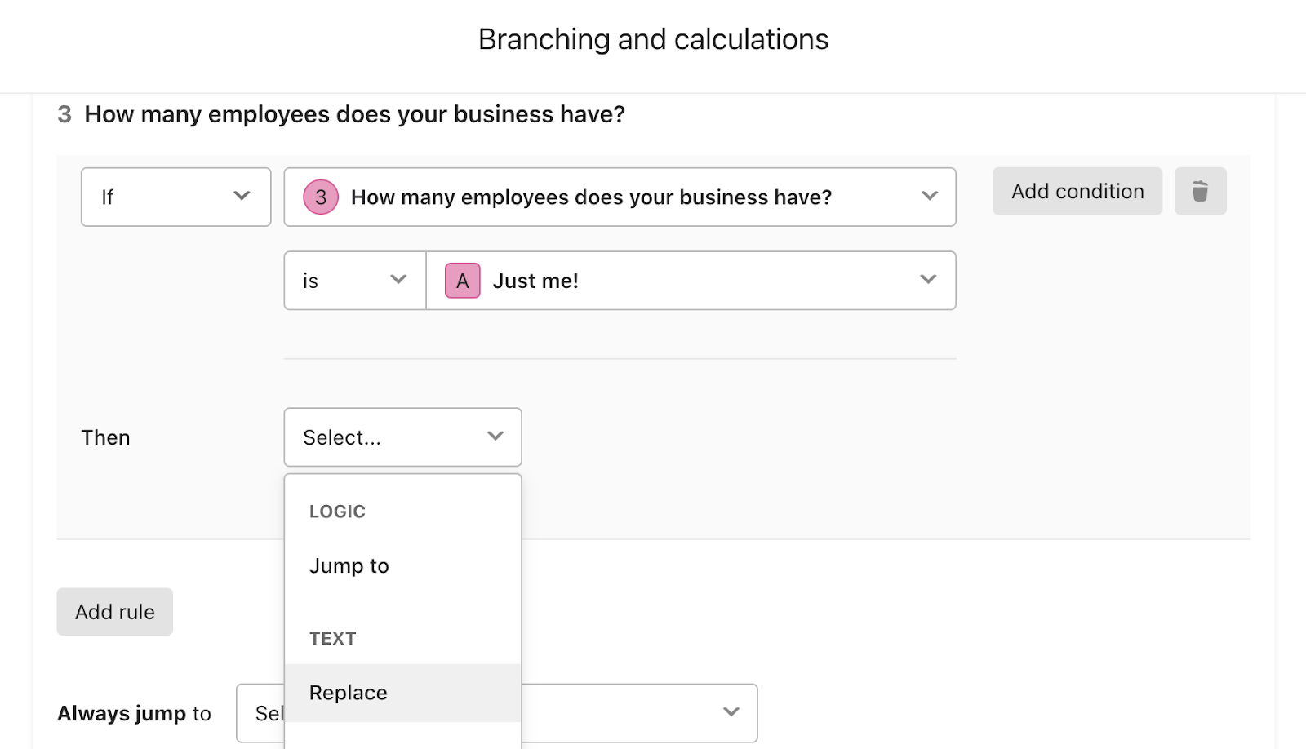Select 'Jump to' from the logic menu
Screen dimensions: 1306x749
[349, 565]
